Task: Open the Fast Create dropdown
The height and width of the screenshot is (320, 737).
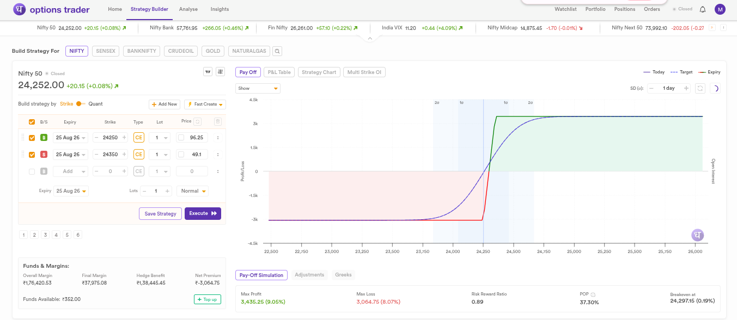Action: point(205,104)
